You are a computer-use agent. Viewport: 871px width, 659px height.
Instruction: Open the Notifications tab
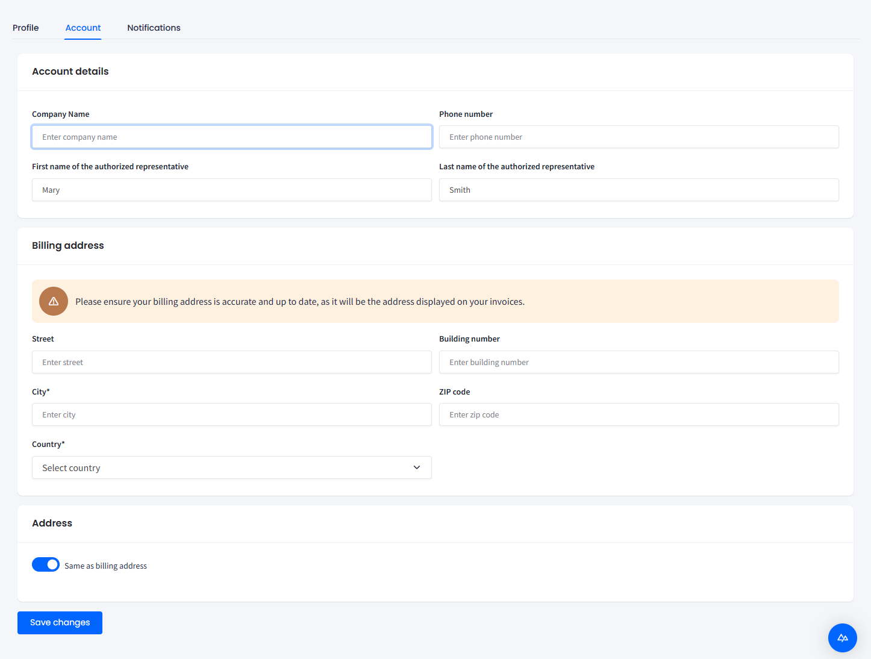tap(154, 28)
